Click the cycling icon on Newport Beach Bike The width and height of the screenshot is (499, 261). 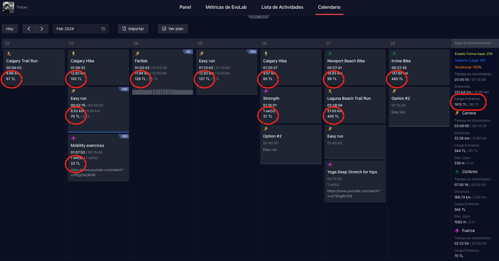pos(330,54)
